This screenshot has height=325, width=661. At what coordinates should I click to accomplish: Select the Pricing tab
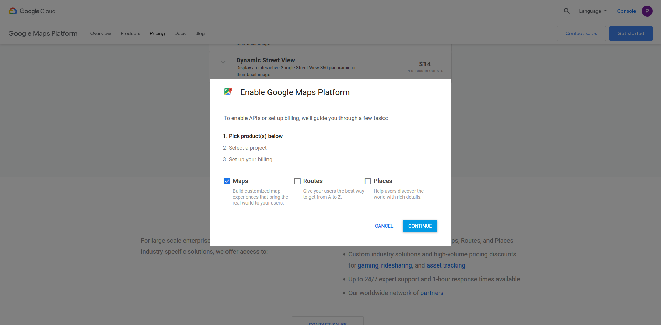[157, 33]
